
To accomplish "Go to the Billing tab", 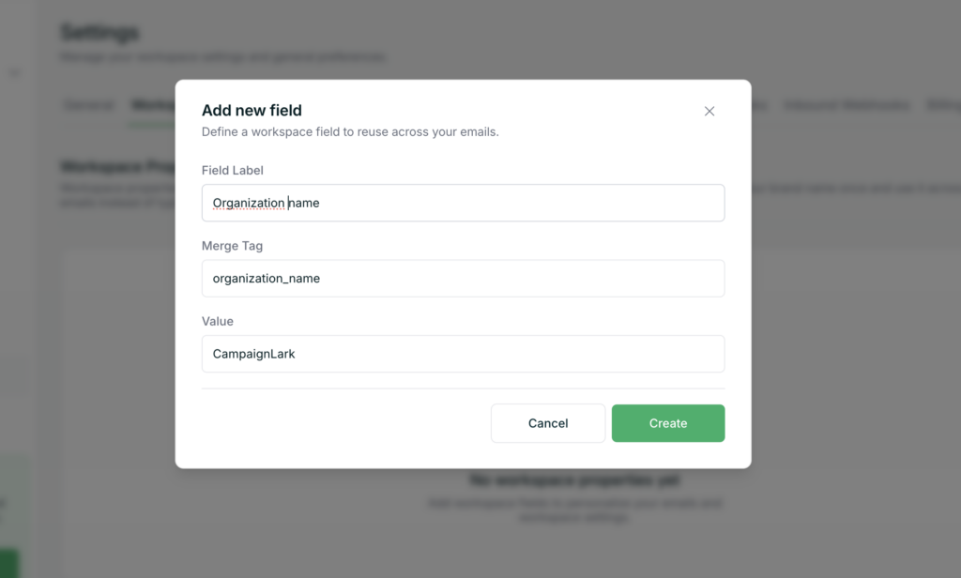I will pyautogui.click(x=942, y=105).
